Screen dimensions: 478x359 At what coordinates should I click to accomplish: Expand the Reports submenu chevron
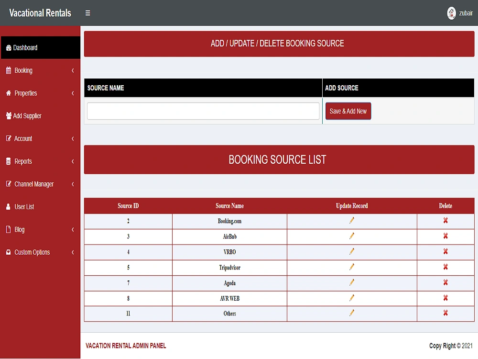coord(73,161)
